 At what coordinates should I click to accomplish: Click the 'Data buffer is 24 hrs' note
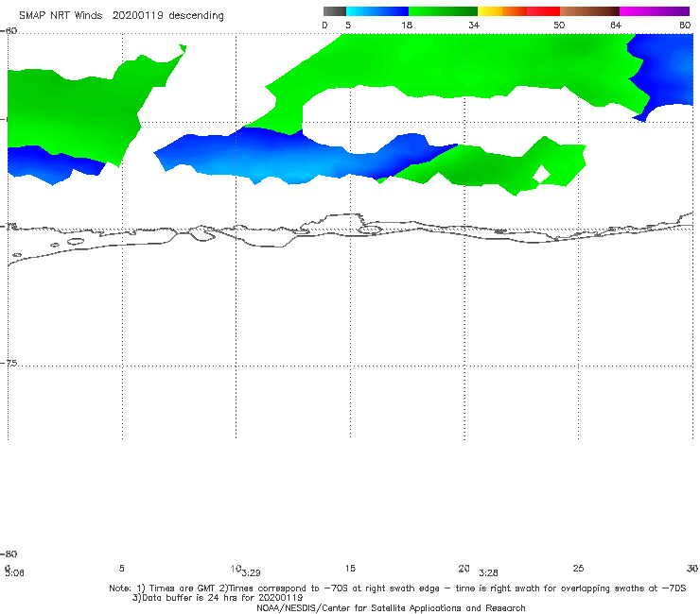click(x=218, y=598)
